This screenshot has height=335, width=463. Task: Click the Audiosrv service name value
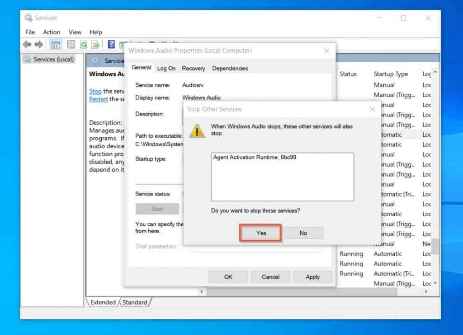(x=193, y=85)
